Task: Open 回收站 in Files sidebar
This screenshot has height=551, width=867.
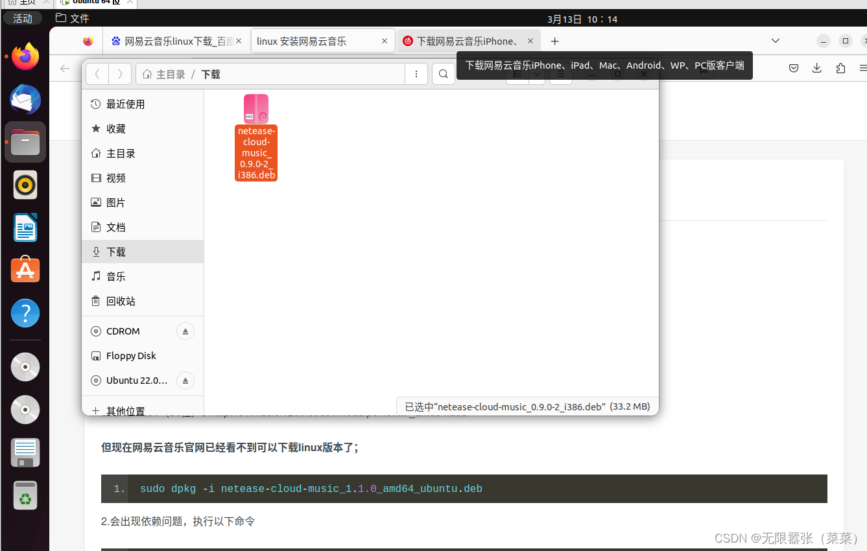Action: click(x=143, y=301)
